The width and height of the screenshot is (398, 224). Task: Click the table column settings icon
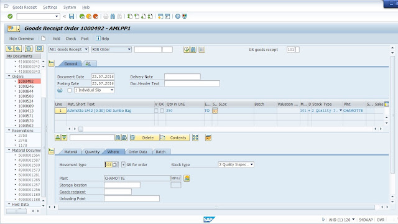click(386, 104)
